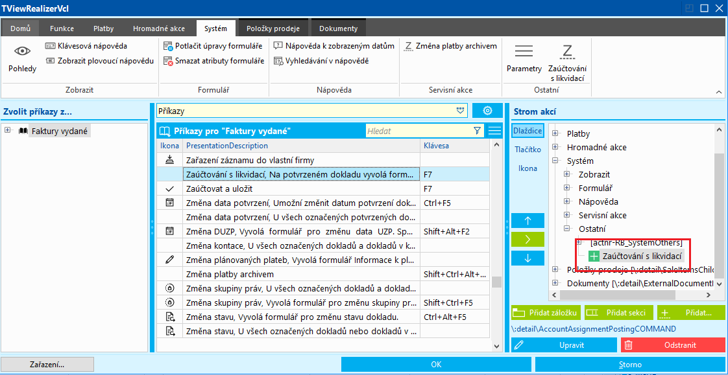Screen dimensions: 728x375
Task: Sort by Klávesa column header
Action: point(455,146)
